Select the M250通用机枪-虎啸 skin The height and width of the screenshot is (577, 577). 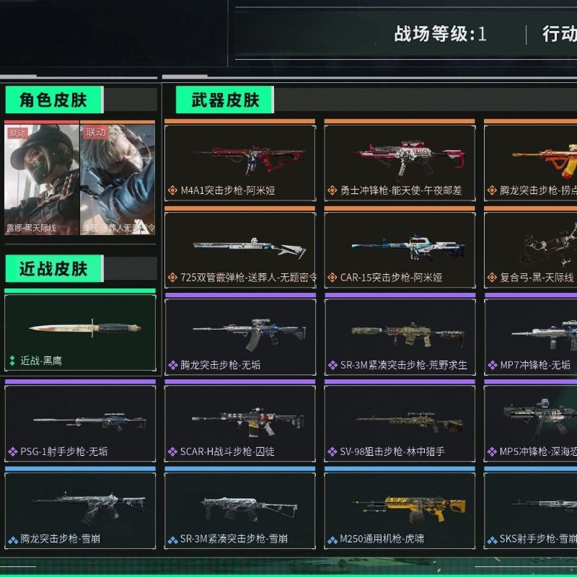(x=400, y=511)
